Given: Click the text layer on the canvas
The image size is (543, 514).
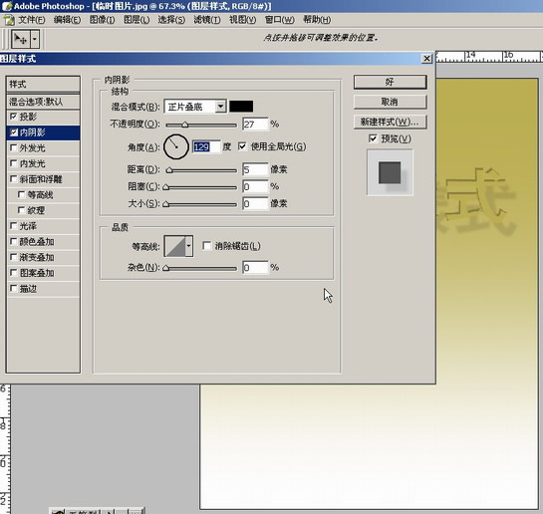Looking at the screenshot, I should [x=476, y=201].
